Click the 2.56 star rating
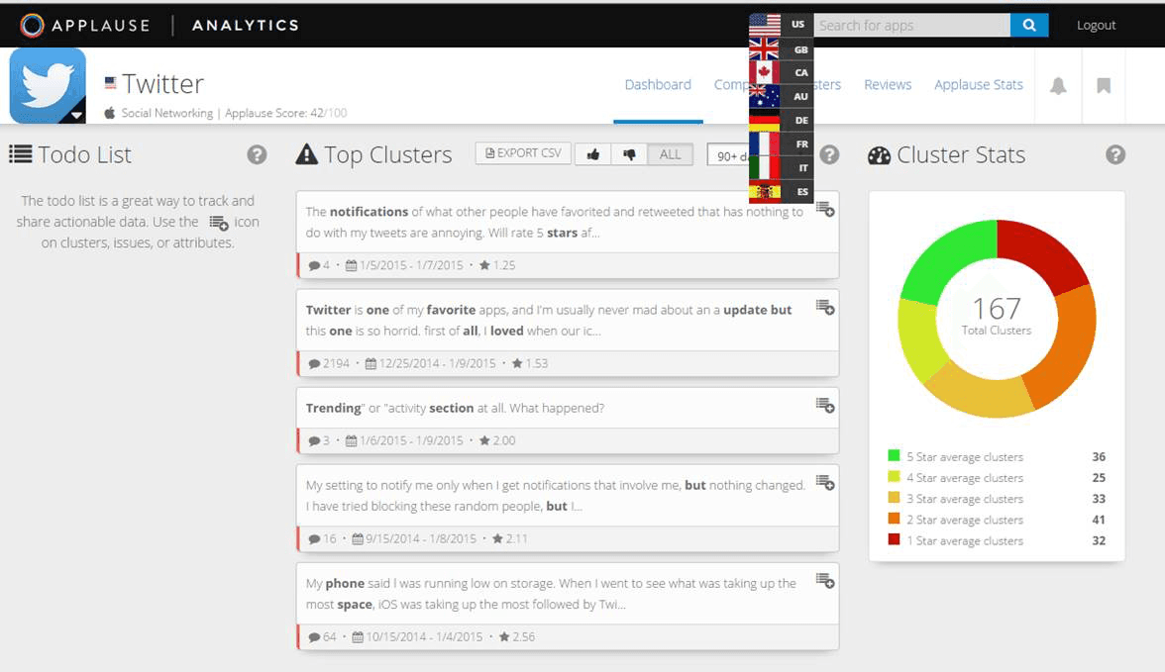This screenshot has width=1165, height=672. pos(517,636)
